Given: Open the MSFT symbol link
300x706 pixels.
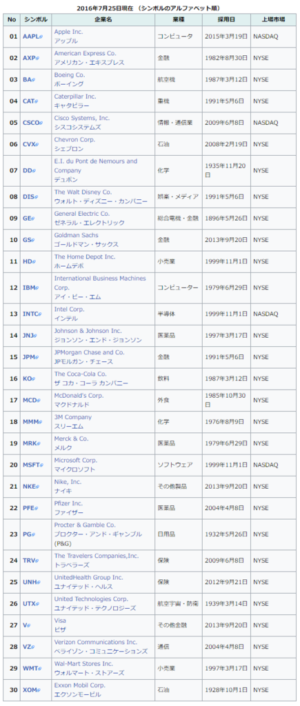Looking at the screenshot, I should coord(33,465).
